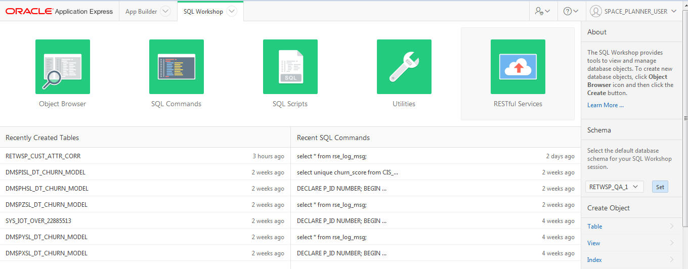Open the RETWSP_QA_1 schema dropdown
688x269 pixels.
pos(615,187)
